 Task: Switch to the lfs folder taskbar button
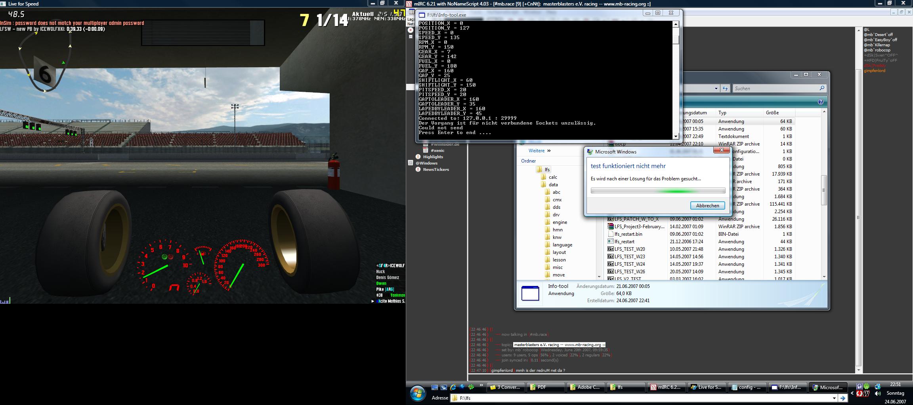pos(626,387)
